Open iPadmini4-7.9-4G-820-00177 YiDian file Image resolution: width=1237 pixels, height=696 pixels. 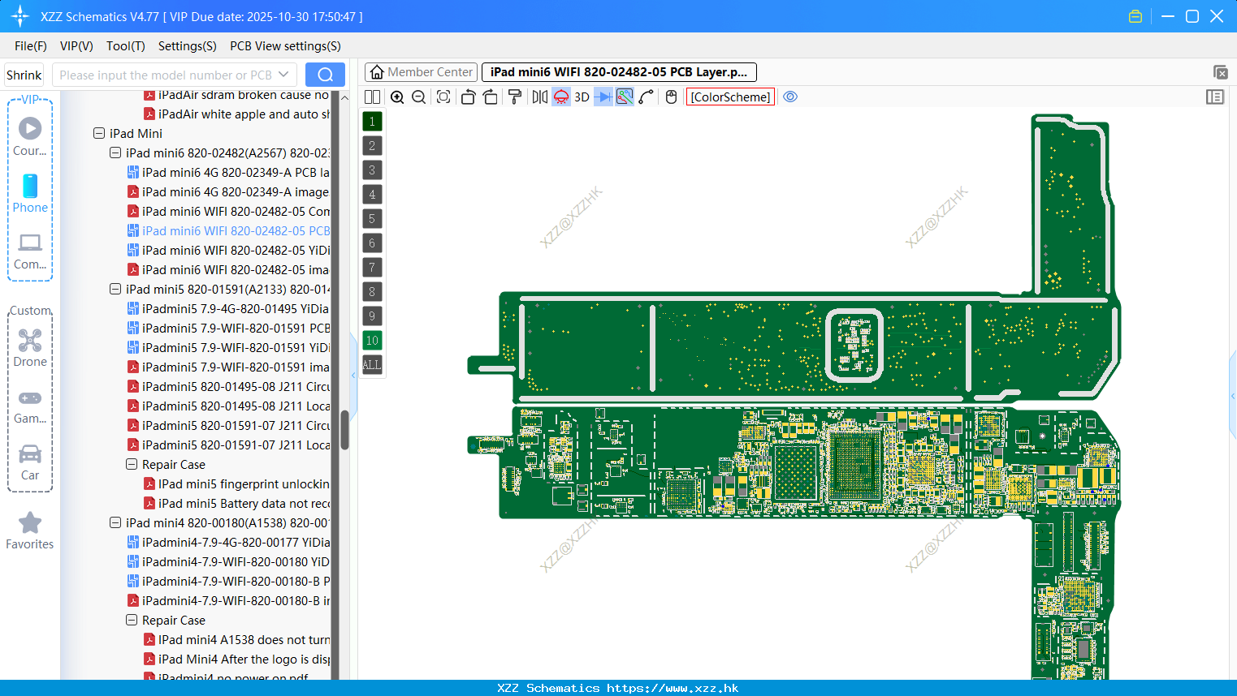coord(228,542)
